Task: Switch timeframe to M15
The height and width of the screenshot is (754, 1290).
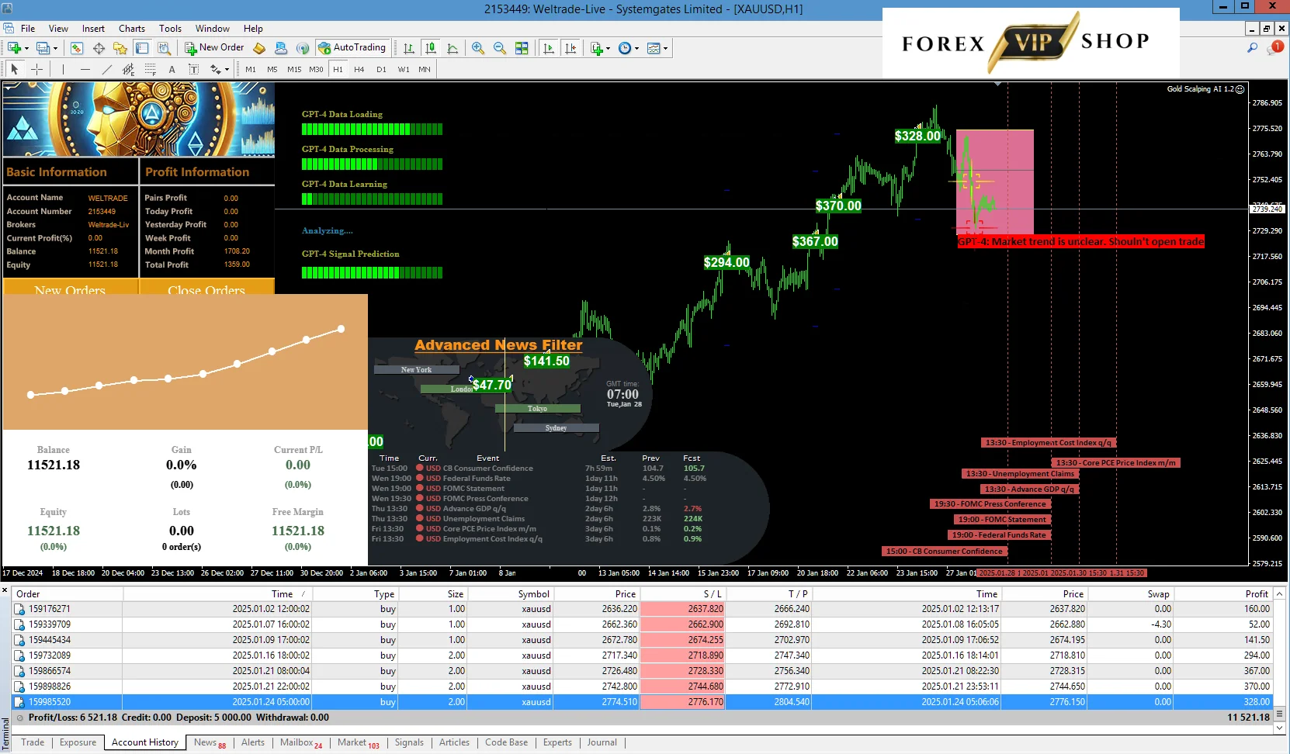Action: click(294, 69)
